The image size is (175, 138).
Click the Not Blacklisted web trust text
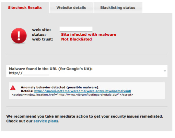(x=76, y=39)
